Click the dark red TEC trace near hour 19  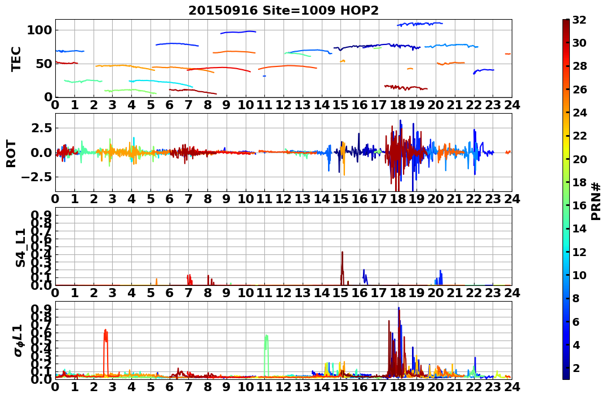[406, 88]
